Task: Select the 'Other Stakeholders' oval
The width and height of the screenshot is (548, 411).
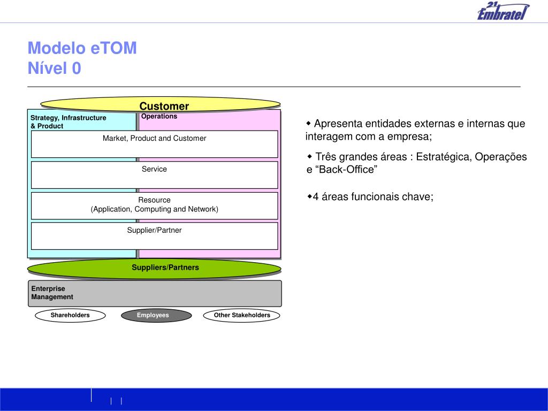Action: click(x=242, y=315)
